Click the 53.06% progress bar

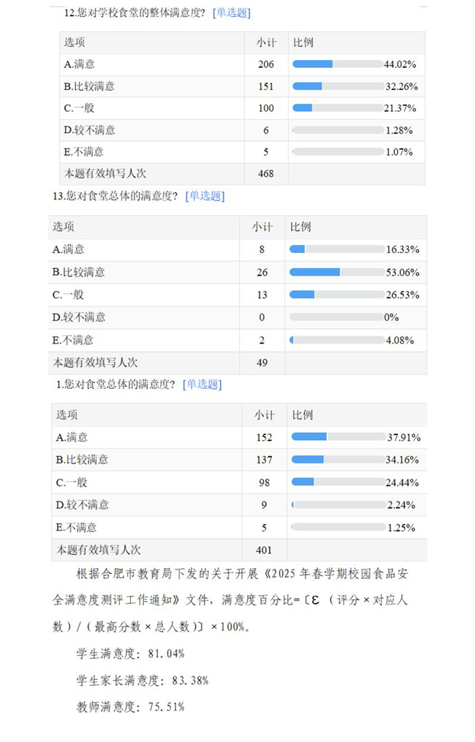[336, 272]
